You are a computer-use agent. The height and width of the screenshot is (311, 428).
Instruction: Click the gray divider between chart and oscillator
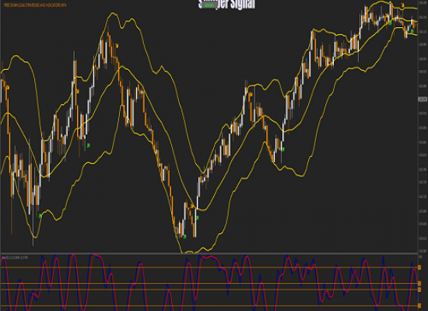click(x=209, y=253)
